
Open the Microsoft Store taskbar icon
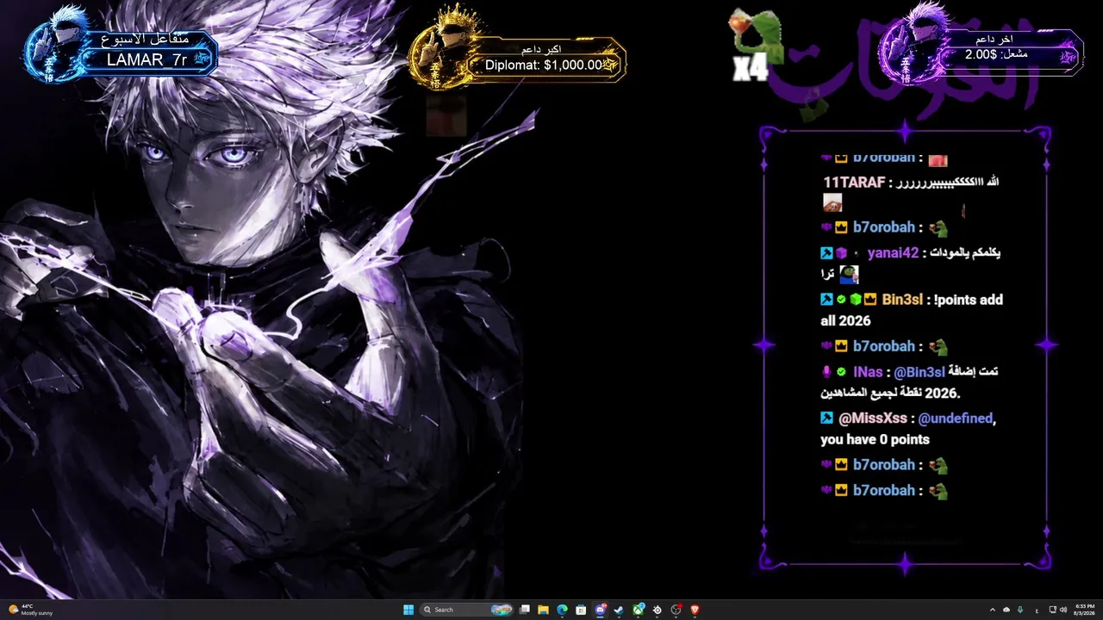coord(581,610)
